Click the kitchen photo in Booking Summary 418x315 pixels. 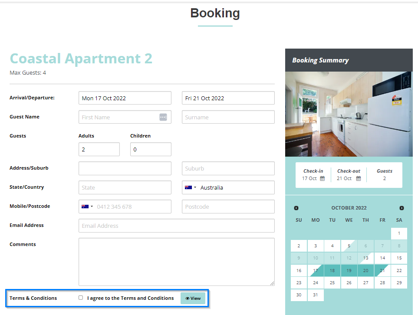(x=349, y=114)
